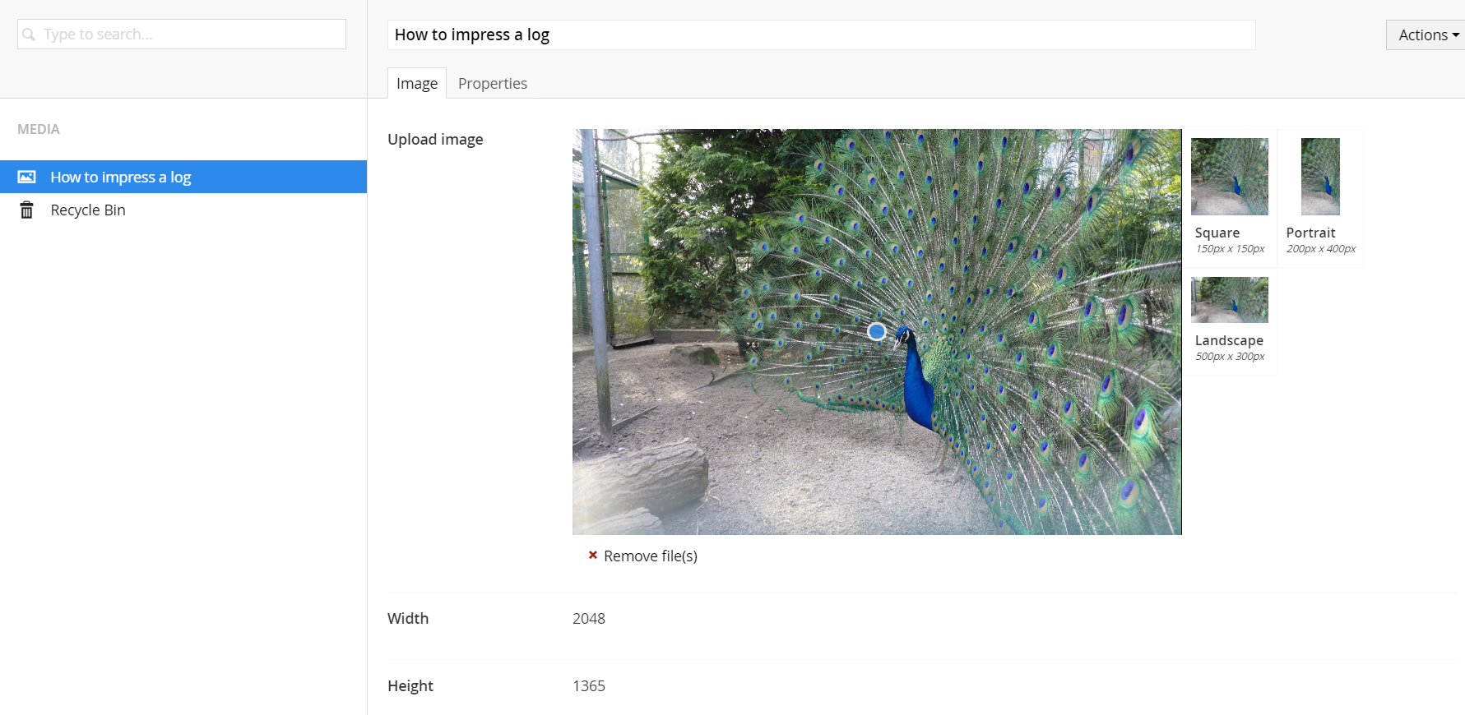Click the Media section header
Screen dimensions: 1465x715
pyautogui.click(x=39, y=129)
